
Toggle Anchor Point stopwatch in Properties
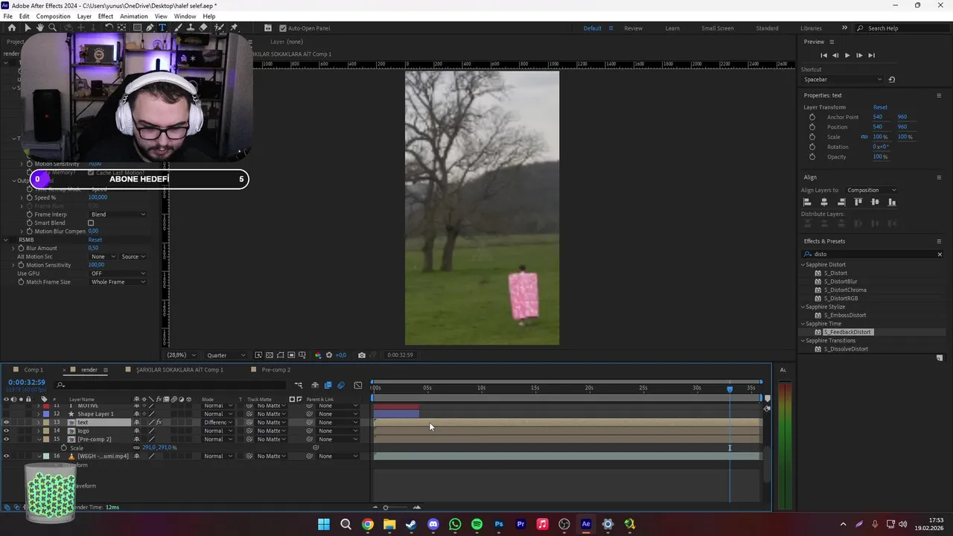(x=812, y=117)
